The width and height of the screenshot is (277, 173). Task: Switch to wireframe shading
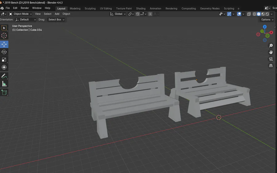[x=255, y=14]
